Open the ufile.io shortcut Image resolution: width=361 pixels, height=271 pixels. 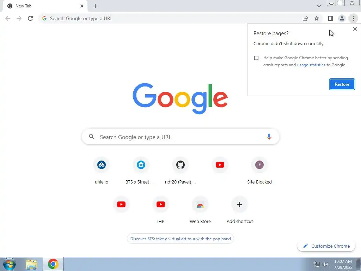(x=102, y=171)
